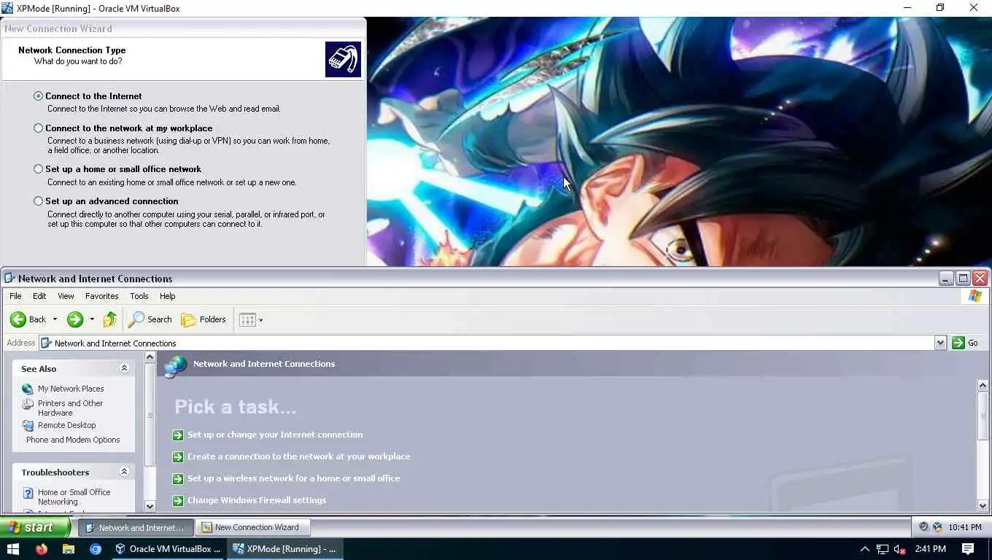
Task: Open the Favorites menu
Action: 101,296
